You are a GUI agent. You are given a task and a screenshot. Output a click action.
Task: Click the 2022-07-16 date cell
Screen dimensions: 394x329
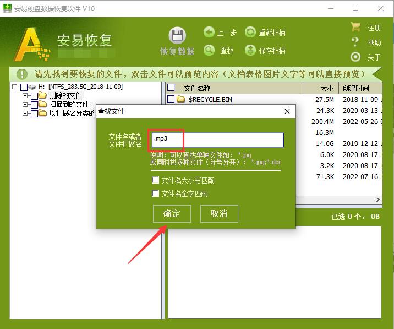point(360,177)
